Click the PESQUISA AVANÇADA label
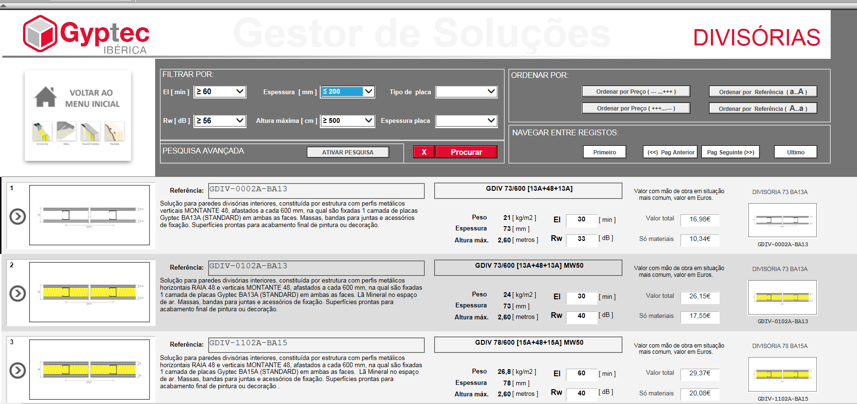Viewport: 857px width, 404px height. click(x=203, y=151)
